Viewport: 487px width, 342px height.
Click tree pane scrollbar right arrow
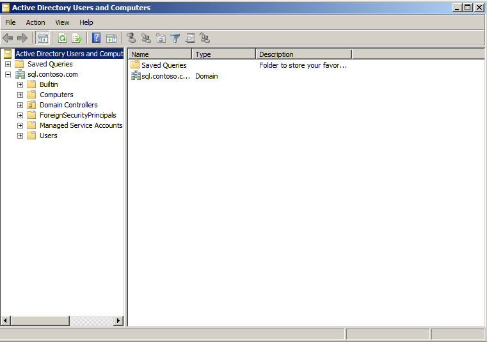pyautogui.click(x=118, y=321)
